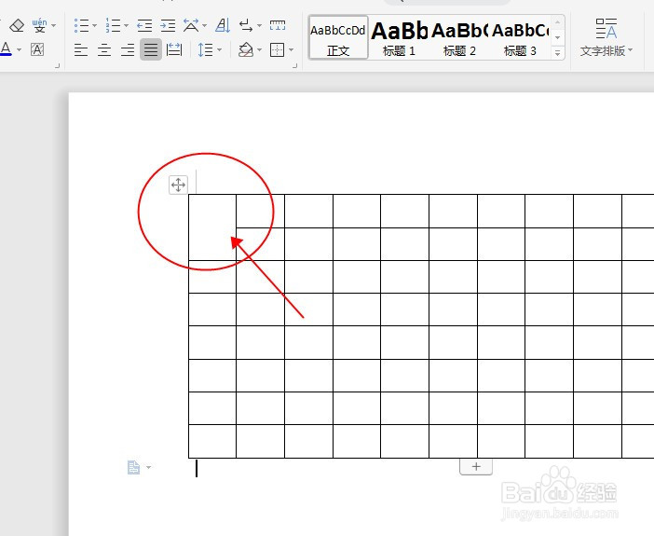Apply bulleted list formatting
This screenshot has width=654, height=536.
point(81,25)
